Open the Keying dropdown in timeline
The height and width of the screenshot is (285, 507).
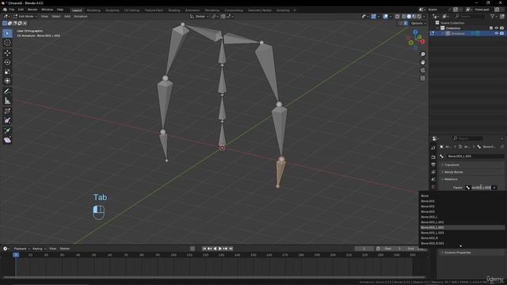(x=39, y=249)
